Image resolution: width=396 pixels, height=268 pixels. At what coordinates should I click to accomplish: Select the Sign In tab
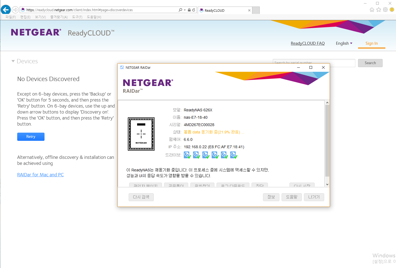pyautogui.click(x=372, y=43)
